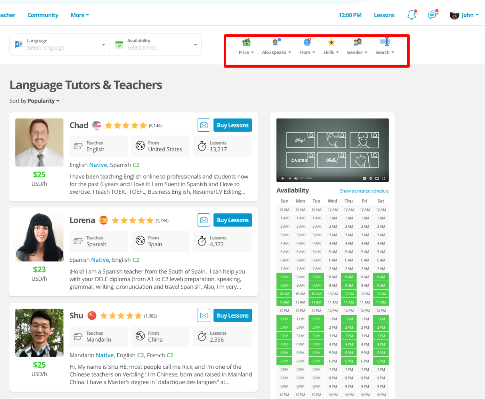Expand the More menu in navigation
The width and height of the screenshot is (485, 399).
(x=80, y=15)
